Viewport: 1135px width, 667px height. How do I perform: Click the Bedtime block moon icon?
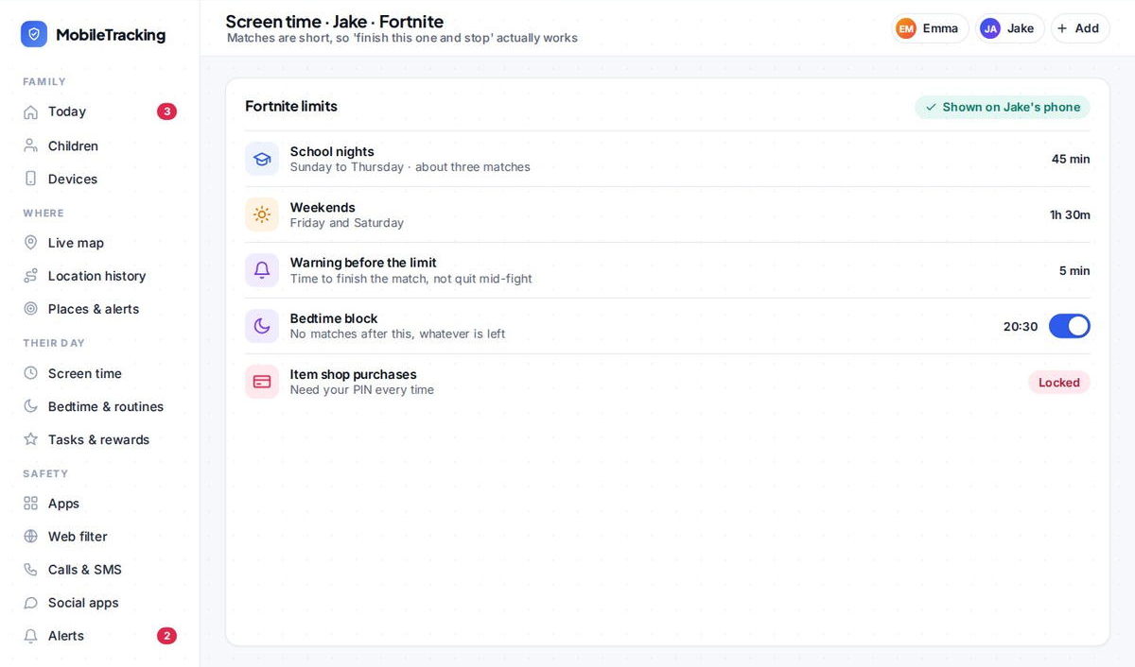(262, 326)
